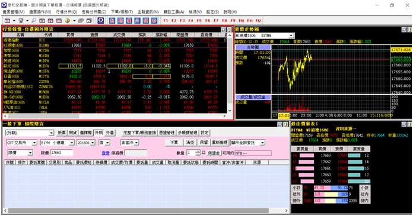
Task: Open the 行情分析(Q) menu
Action: click(66, 12)
